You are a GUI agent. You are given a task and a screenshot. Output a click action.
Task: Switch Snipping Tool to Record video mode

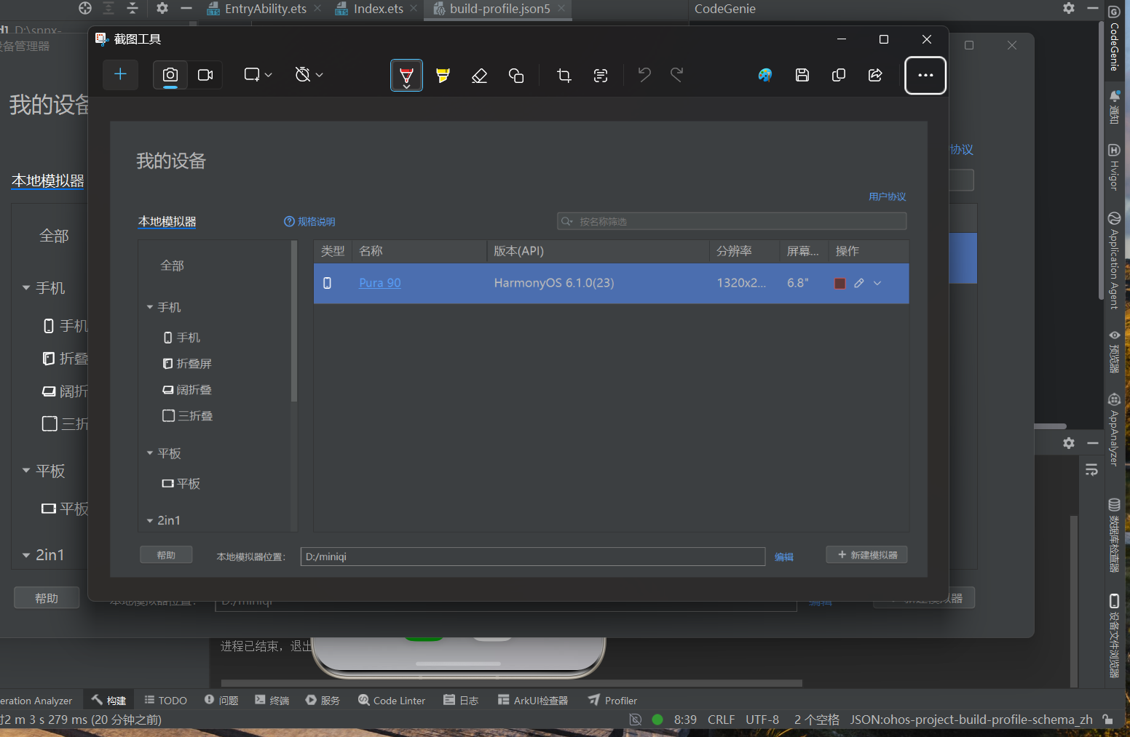click(205, 75)
